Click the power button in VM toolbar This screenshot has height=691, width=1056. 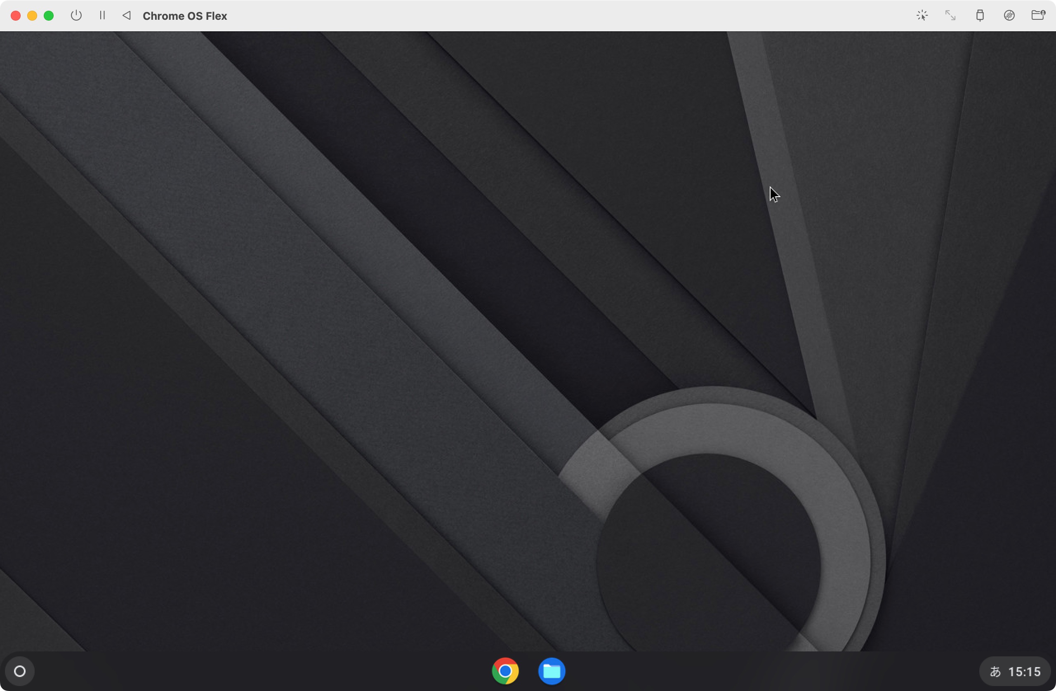[x=76, y=16]
